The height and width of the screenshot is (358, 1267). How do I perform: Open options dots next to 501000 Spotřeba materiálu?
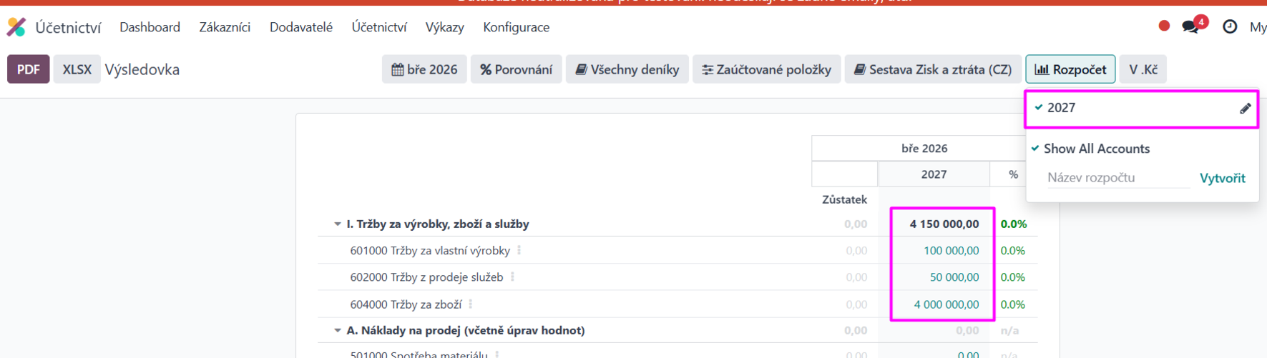[496, 354]
